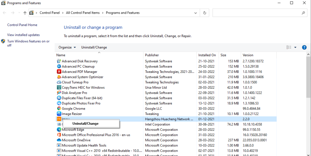Click the Advanced PDF Manager icon
This screenshot has height=156, width=311.
click(59, 72)
